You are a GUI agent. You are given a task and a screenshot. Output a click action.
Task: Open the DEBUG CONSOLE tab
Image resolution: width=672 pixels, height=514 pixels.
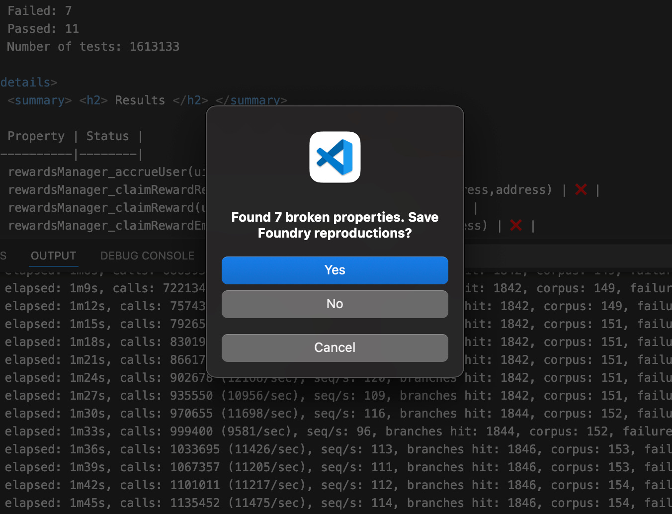[147, 256]
